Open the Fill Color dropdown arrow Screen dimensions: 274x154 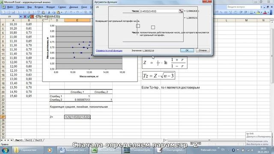[262, 12]
